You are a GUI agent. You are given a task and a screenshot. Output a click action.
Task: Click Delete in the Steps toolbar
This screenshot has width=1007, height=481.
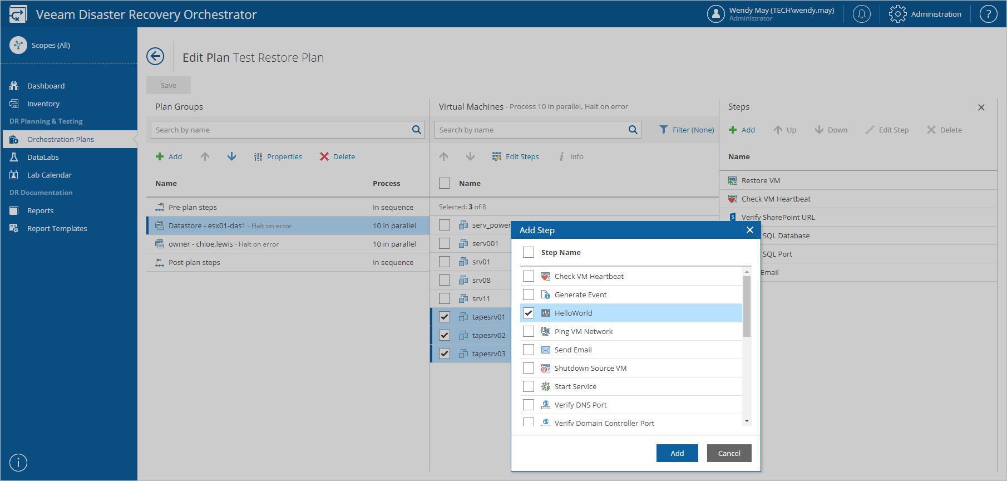(944, 130)
